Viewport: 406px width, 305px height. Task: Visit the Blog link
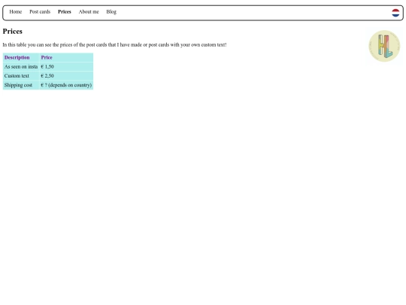111,11
